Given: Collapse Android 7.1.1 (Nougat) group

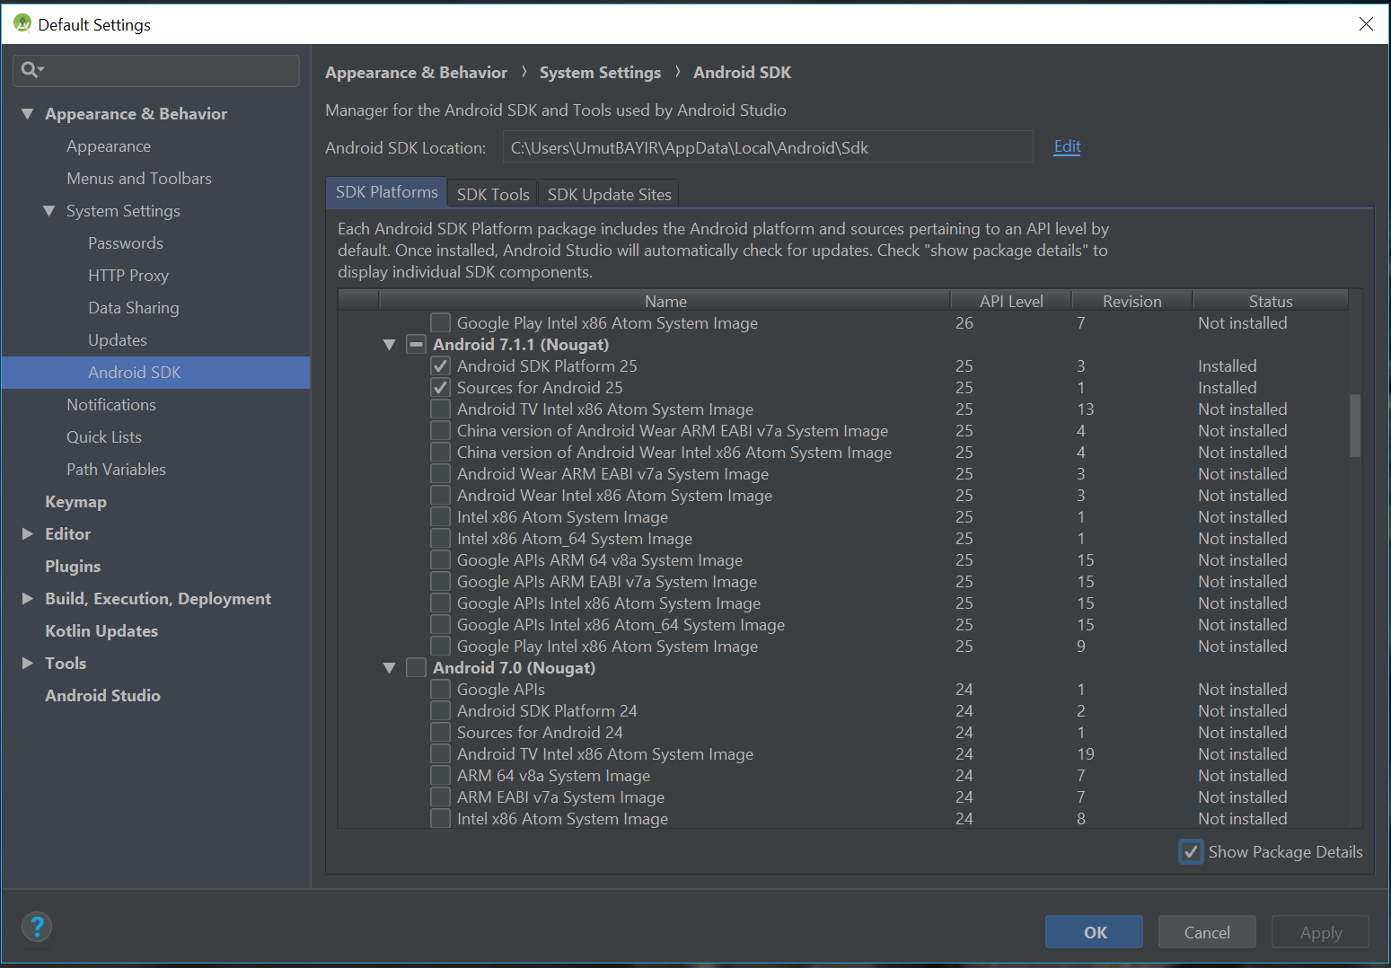Looking at the screenshot, I should tap(389, 345).
